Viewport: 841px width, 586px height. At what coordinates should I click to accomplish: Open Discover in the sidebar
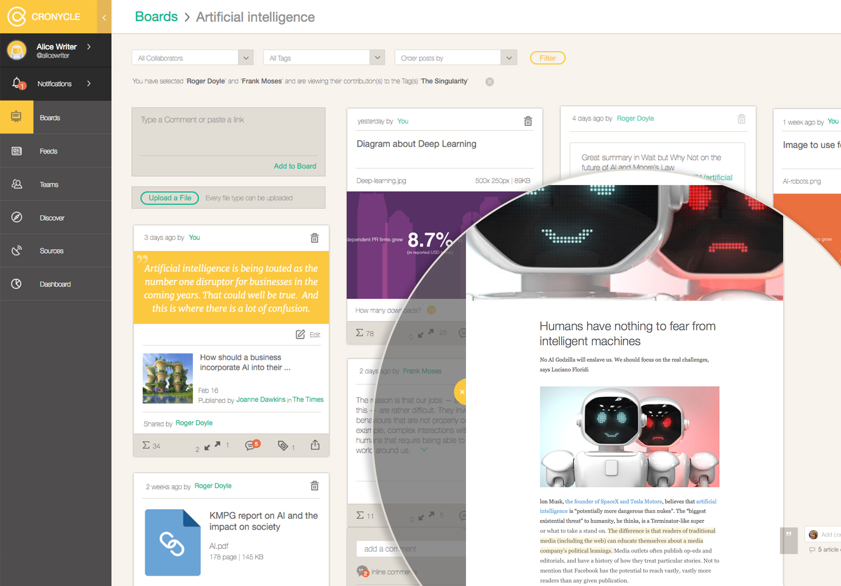point(56,218)
